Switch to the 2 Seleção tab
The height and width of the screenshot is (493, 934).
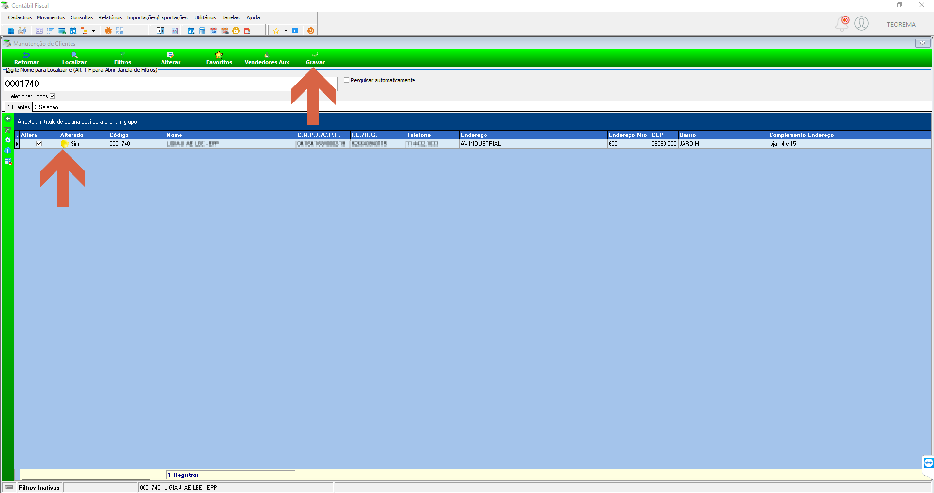[46, 107]
